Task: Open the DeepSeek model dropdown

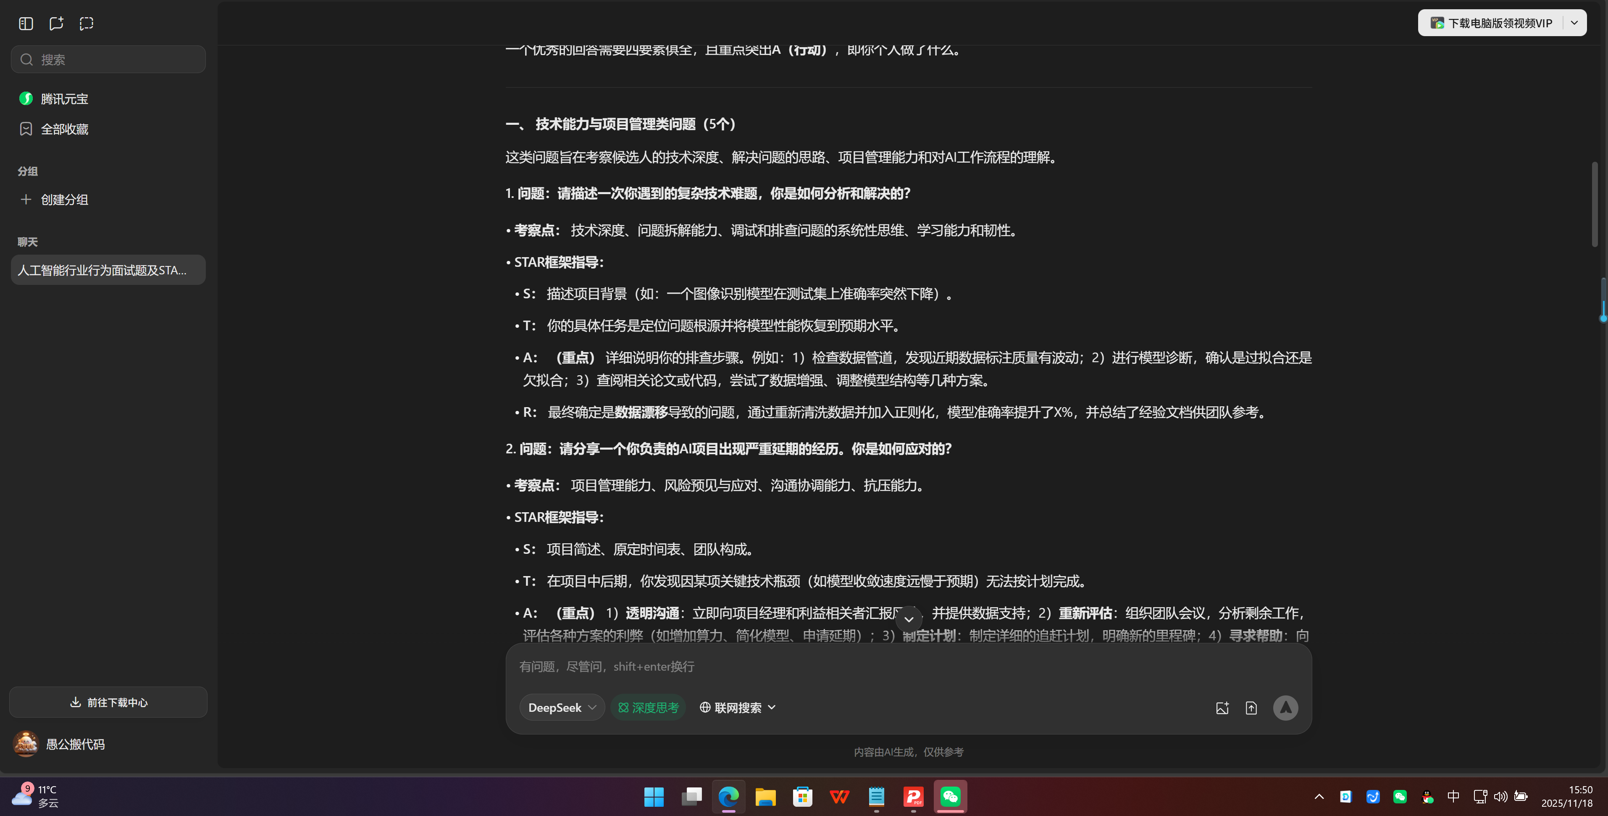Action: pyautogui.click(x=561, y=707)
